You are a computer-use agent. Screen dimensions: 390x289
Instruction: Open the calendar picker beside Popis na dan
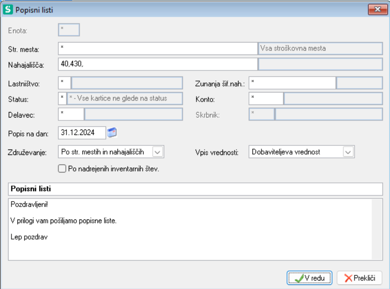[112, 132]
